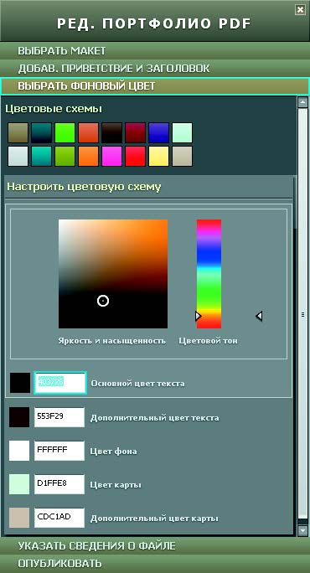Select the dark maroon color scheme
The width and height of the screenshot is (310, 573).
tap(135, 132)
